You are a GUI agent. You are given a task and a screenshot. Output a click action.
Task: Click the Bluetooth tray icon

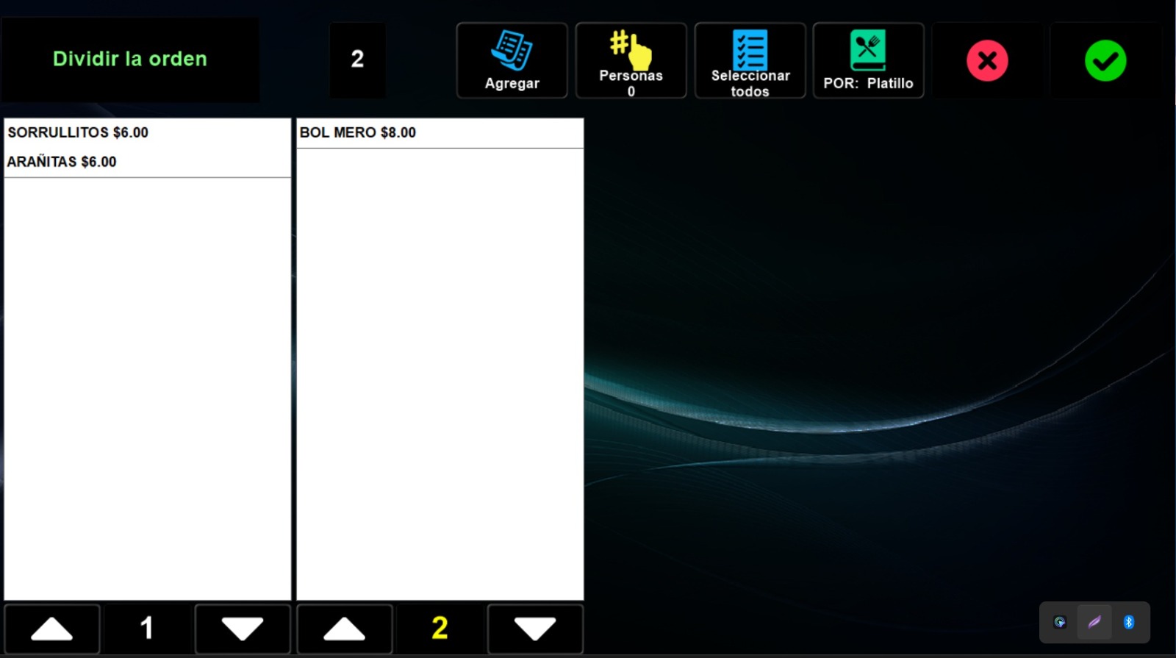coord(1129,623)
